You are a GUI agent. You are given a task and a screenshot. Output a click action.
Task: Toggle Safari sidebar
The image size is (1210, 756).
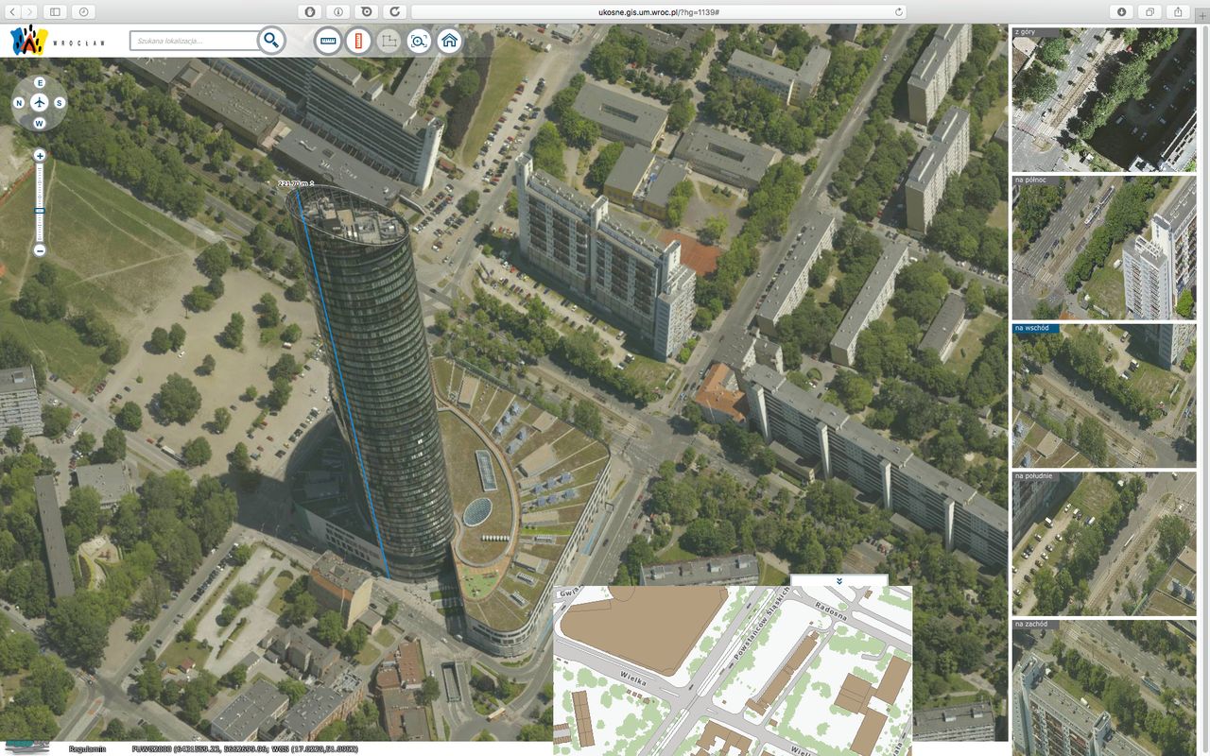point(56,12)
